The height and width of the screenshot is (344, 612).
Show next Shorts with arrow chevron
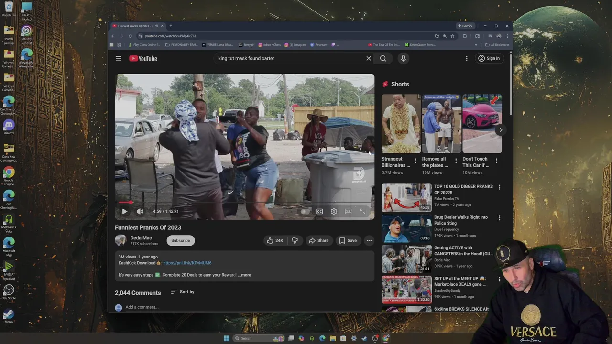[501, 130]
